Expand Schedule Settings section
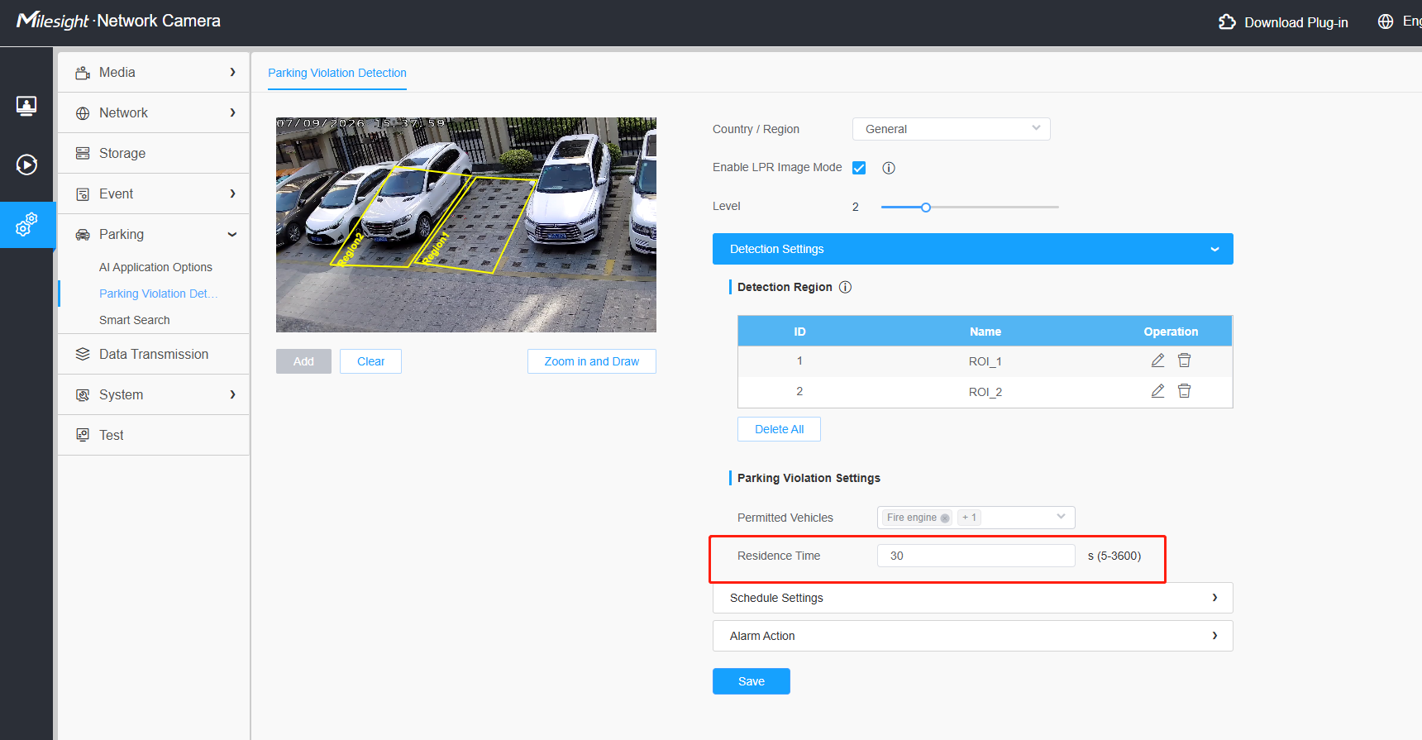This screenshot has width=1422, height=740. pyautogui.click(x=972, y=598)
